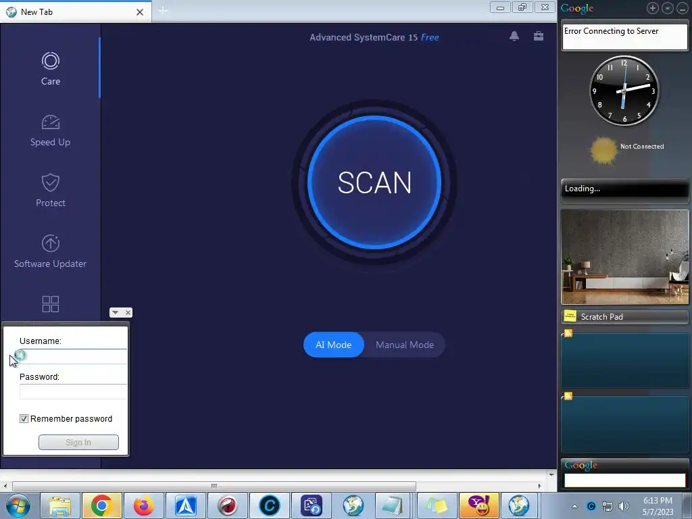692x519 pixels.
Task: Click the vertical scrollbar down arrow
Action: coord(551,475)
